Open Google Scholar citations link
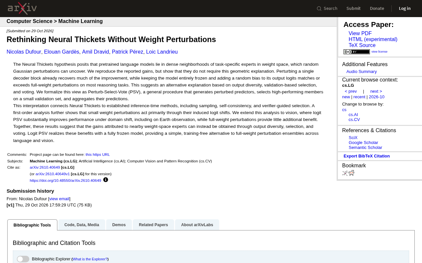 [x=363, y=143]
